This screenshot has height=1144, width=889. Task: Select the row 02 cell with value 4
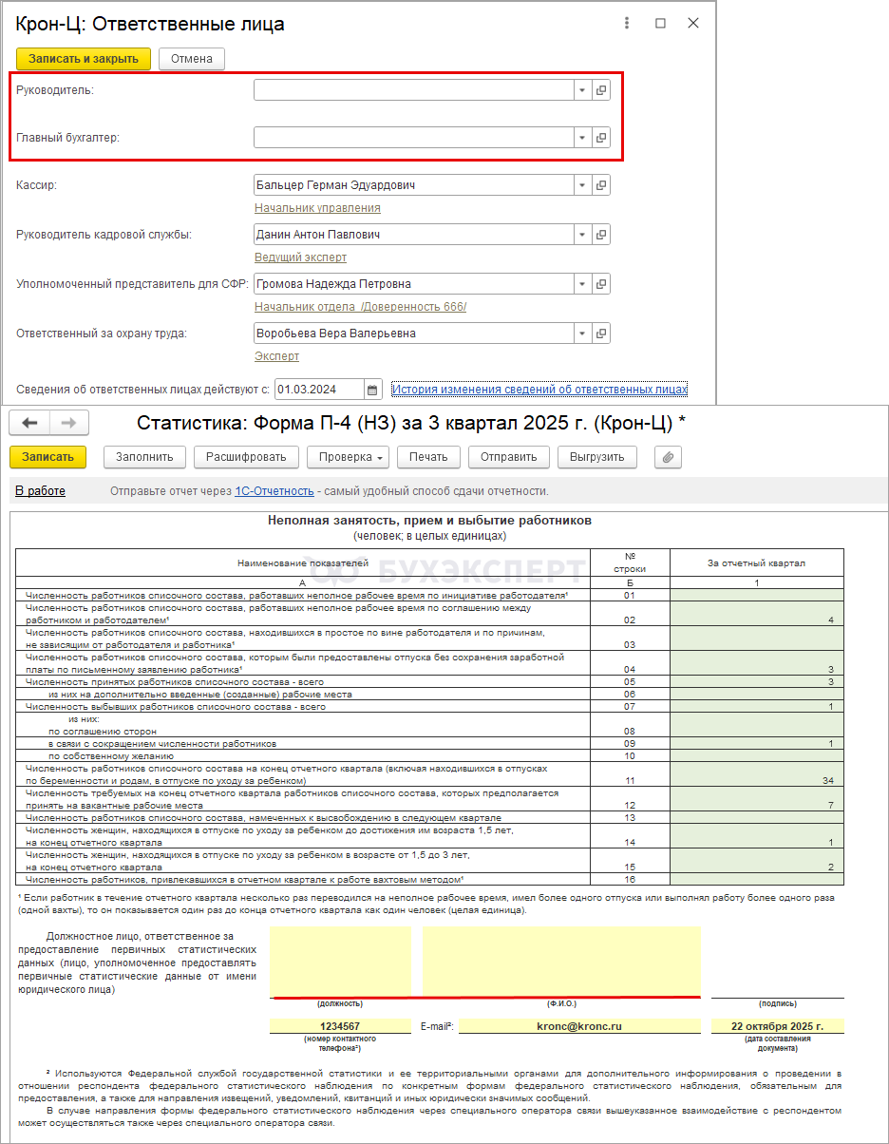click(x=757, y=613)
